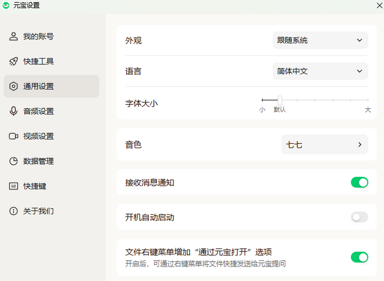Open the 我的账号 settings section
The width and height of the screenshot is (384, 281).
[x=52, y=36]
